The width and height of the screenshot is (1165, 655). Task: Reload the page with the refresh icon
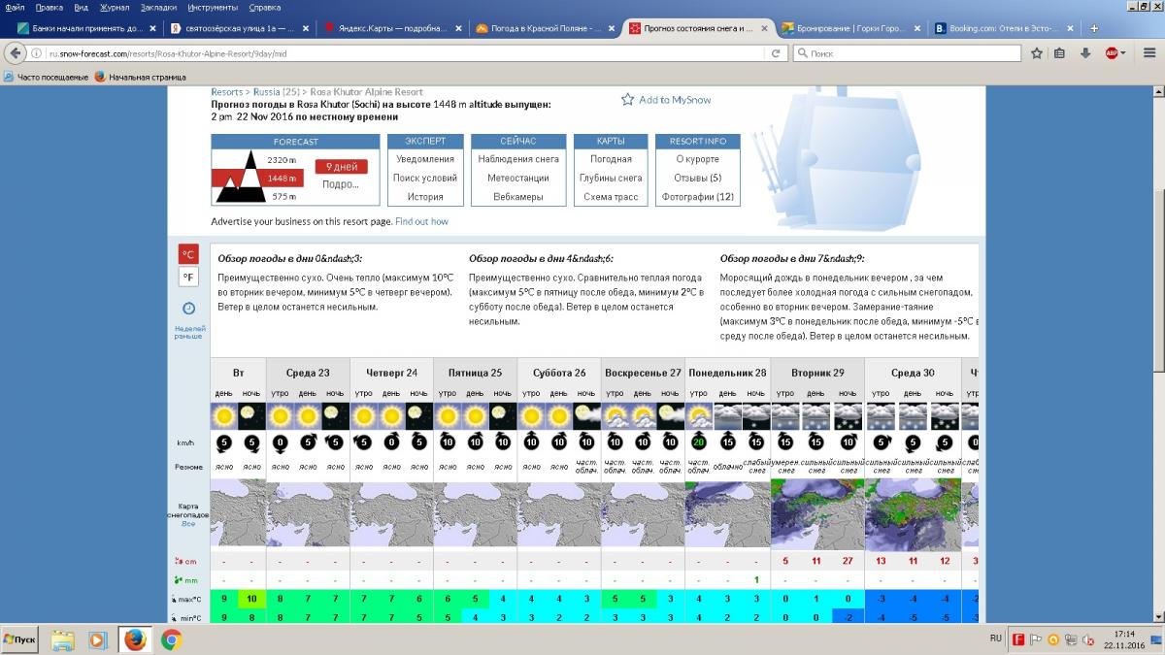click(x=776, y=53)
